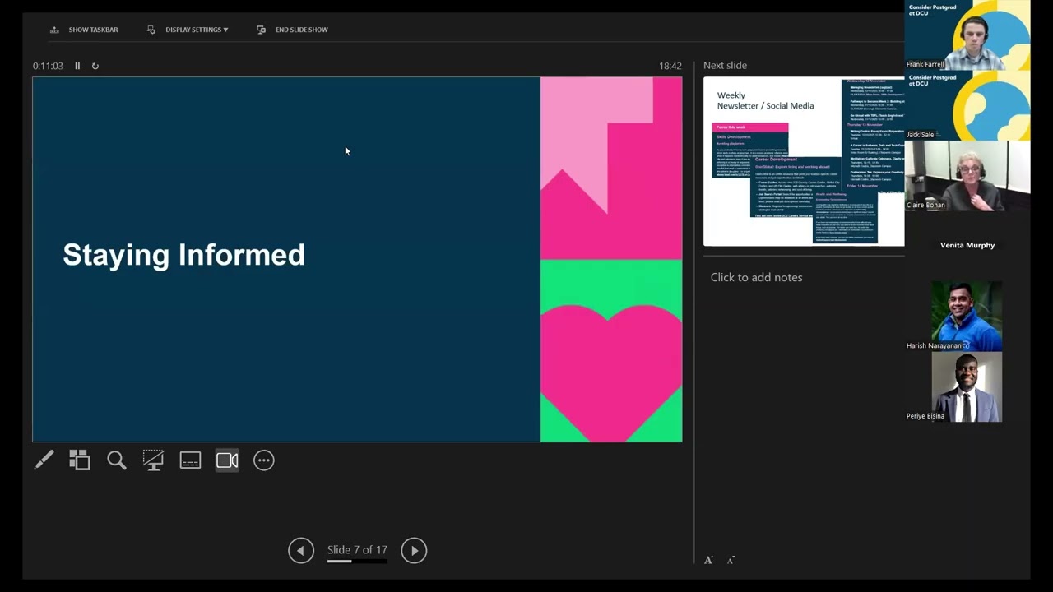Select Harish Narayanan's video tile
Screen dimensions: 1053x592
coord(967,317)
